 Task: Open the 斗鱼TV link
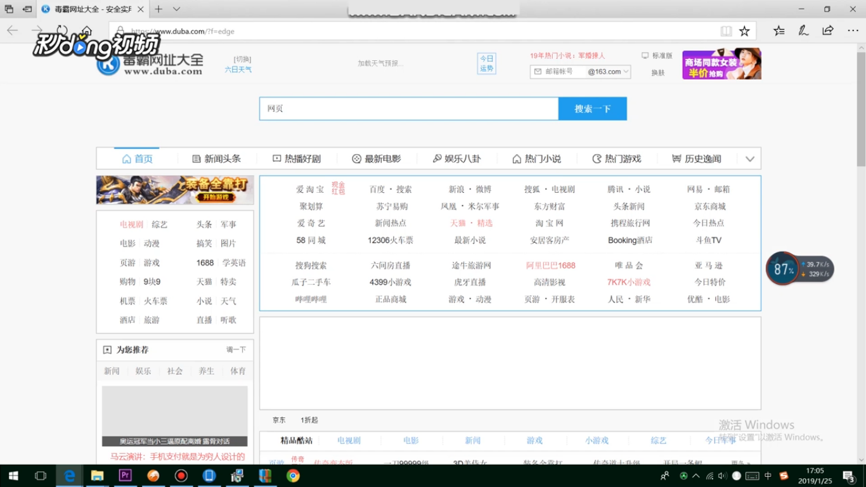[709, 240]
